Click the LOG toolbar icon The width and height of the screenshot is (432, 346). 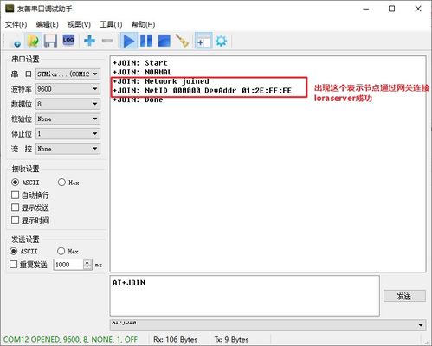coord(68,41)
